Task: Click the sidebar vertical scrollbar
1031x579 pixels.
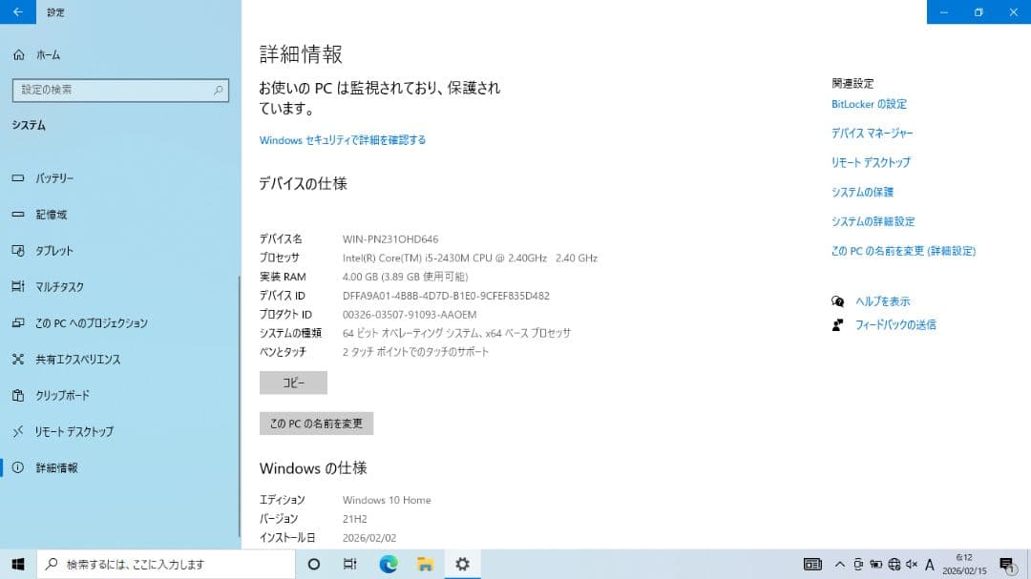Action: (x=240, y=406)
